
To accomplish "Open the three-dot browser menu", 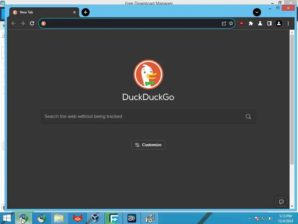I will (288, 23).
